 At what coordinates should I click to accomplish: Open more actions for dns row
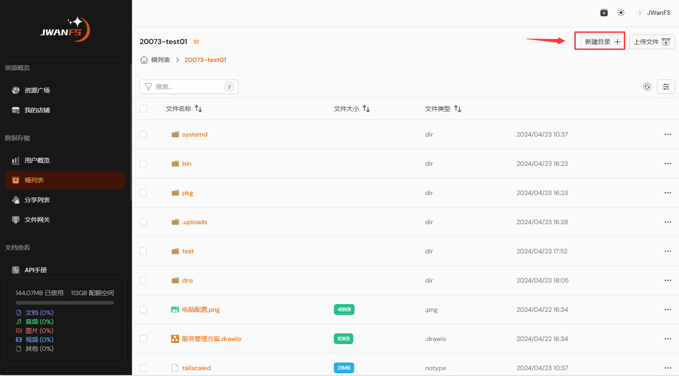point(668,280)
